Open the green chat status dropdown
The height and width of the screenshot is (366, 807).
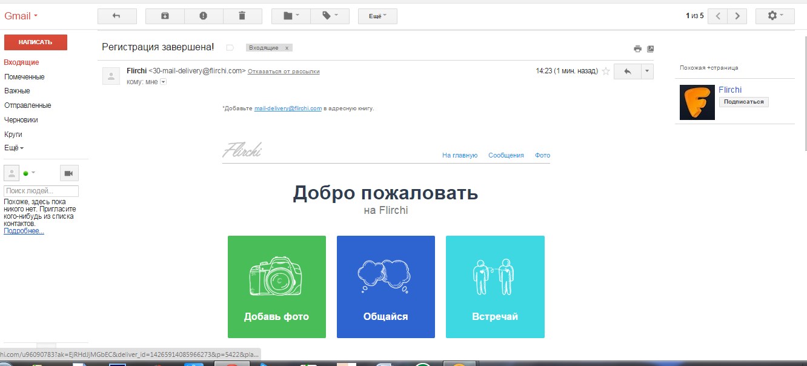(29, 173)
